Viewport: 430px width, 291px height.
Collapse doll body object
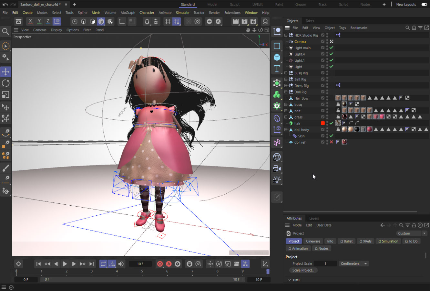click(286, 130)
